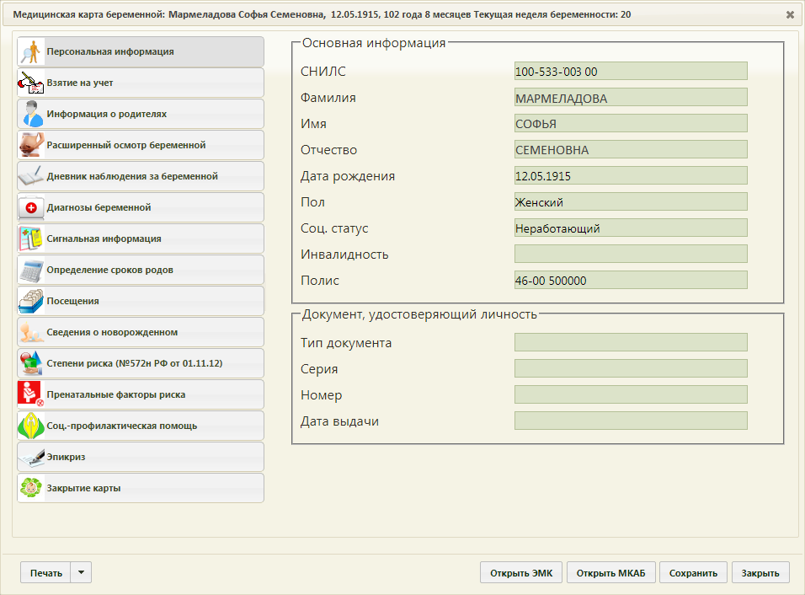Viewport: 805px width, 595px height.
Task: Click the СНИЛС field
Action: pos(631,72)
